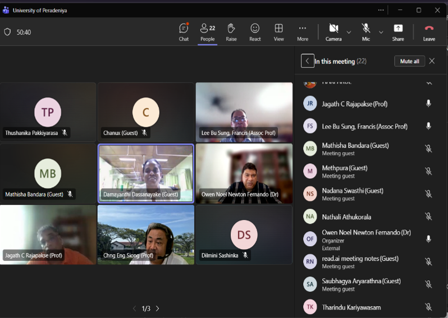The width and height of the screenshot is (448, 318).
Task: Expand the Mic options arrow
Action: 381,33
